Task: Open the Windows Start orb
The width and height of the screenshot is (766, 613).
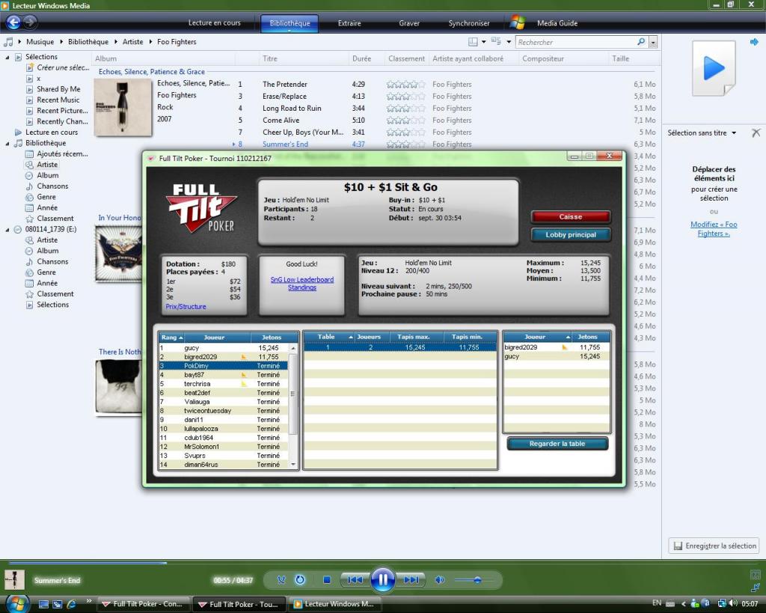Action: [x=16, y=604]
